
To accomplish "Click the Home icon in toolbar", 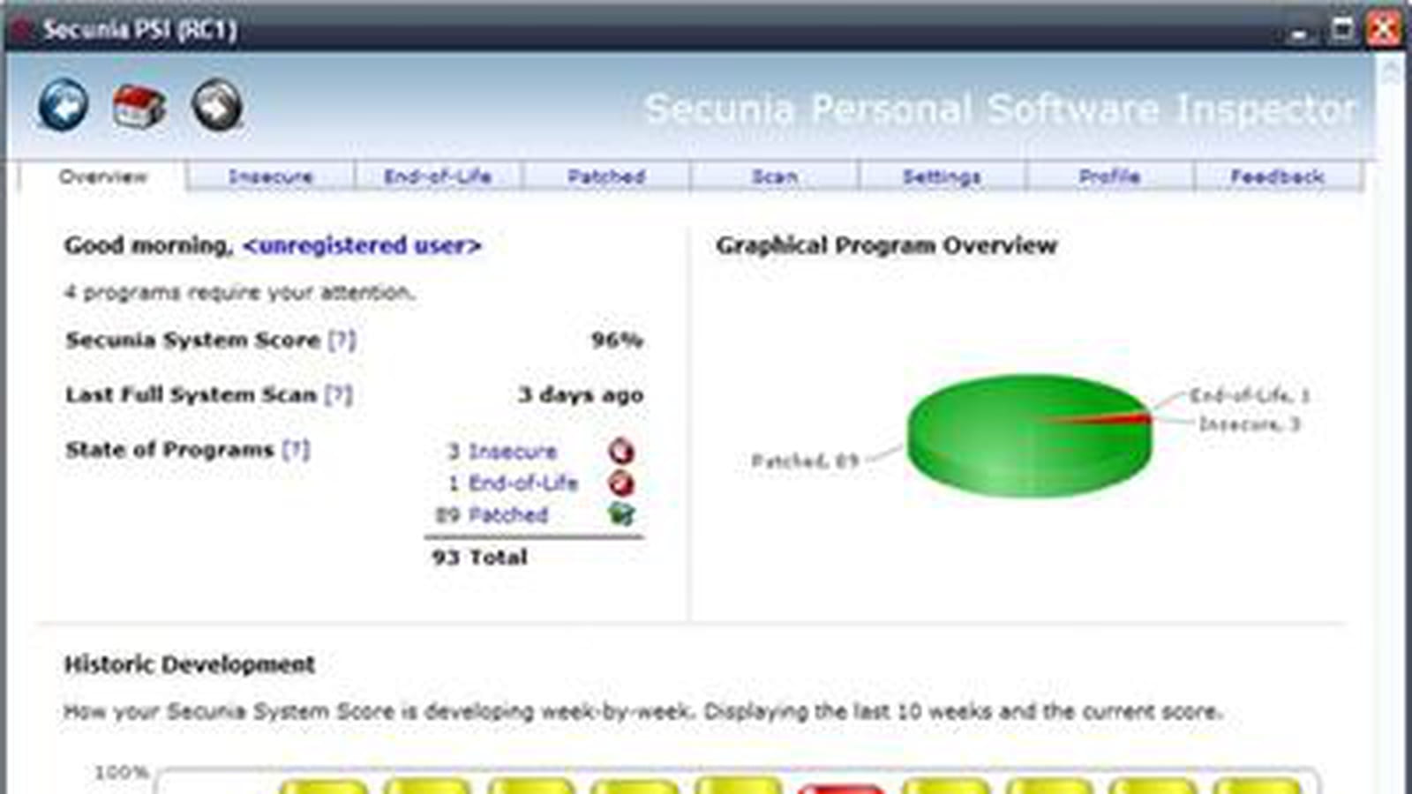I will (139, 107).
